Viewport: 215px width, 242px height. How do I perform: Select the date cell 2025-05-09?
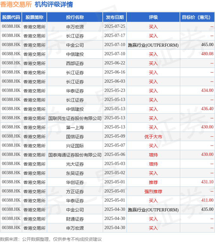[x=115, y=136]
